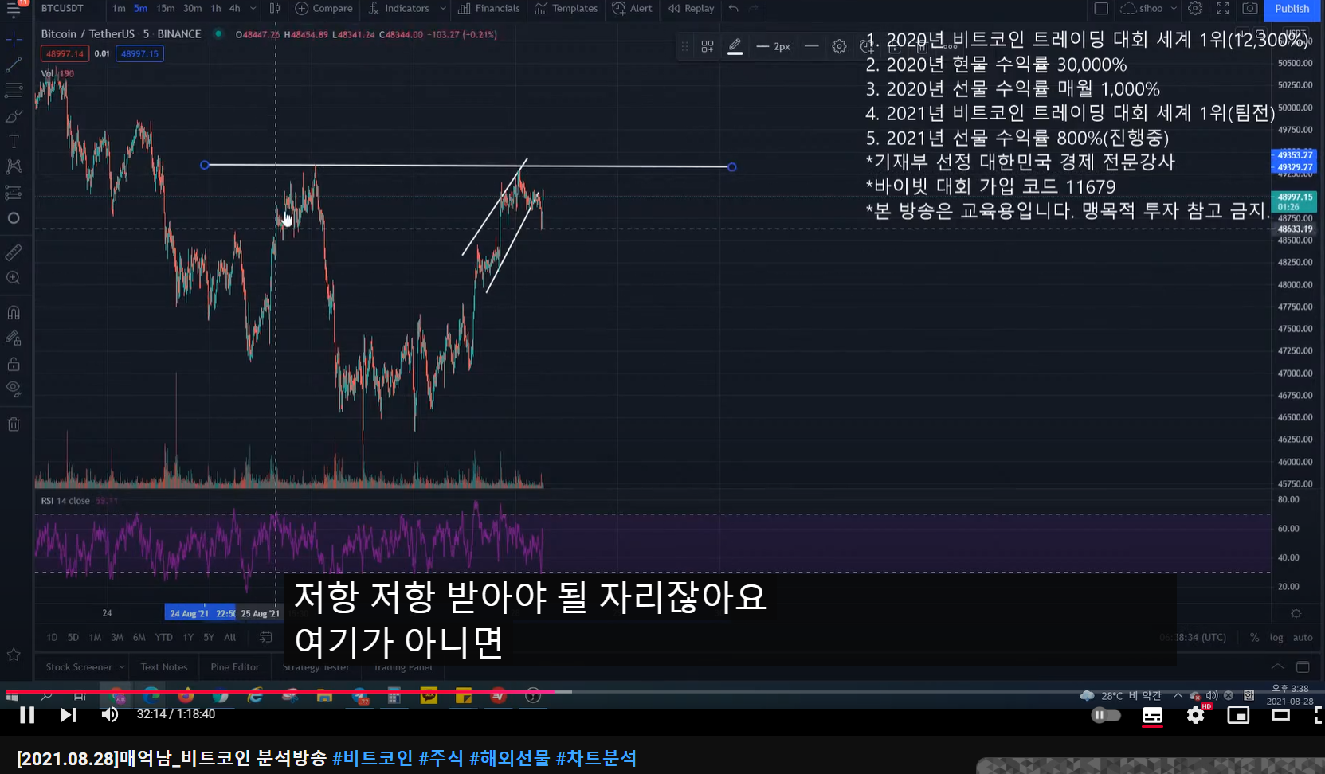Click the undo arrow in top toolbar
Screen dimensions: 1325x774
pos(733,9)
